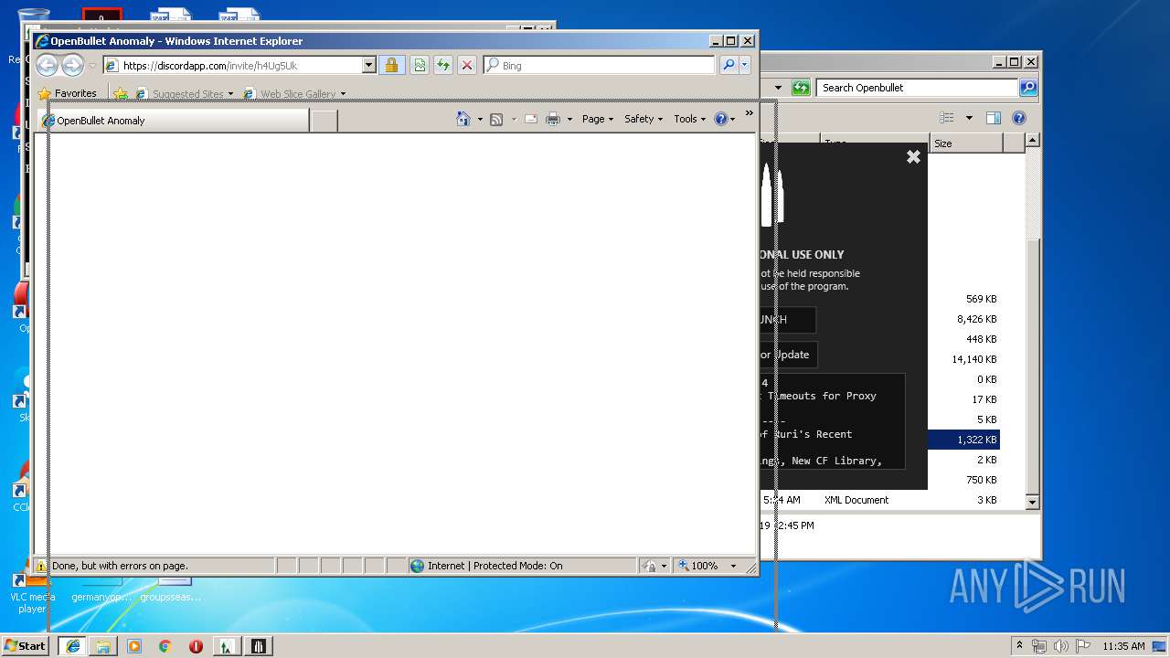The height and width of the screenshot is (658, 1170).
Task: Change Explorer view with the views icon
Action: click(x=947, y=118)
